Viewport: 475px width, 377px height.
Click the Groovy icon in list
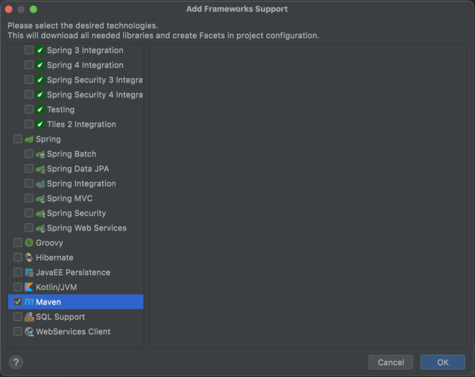[29, 242]
